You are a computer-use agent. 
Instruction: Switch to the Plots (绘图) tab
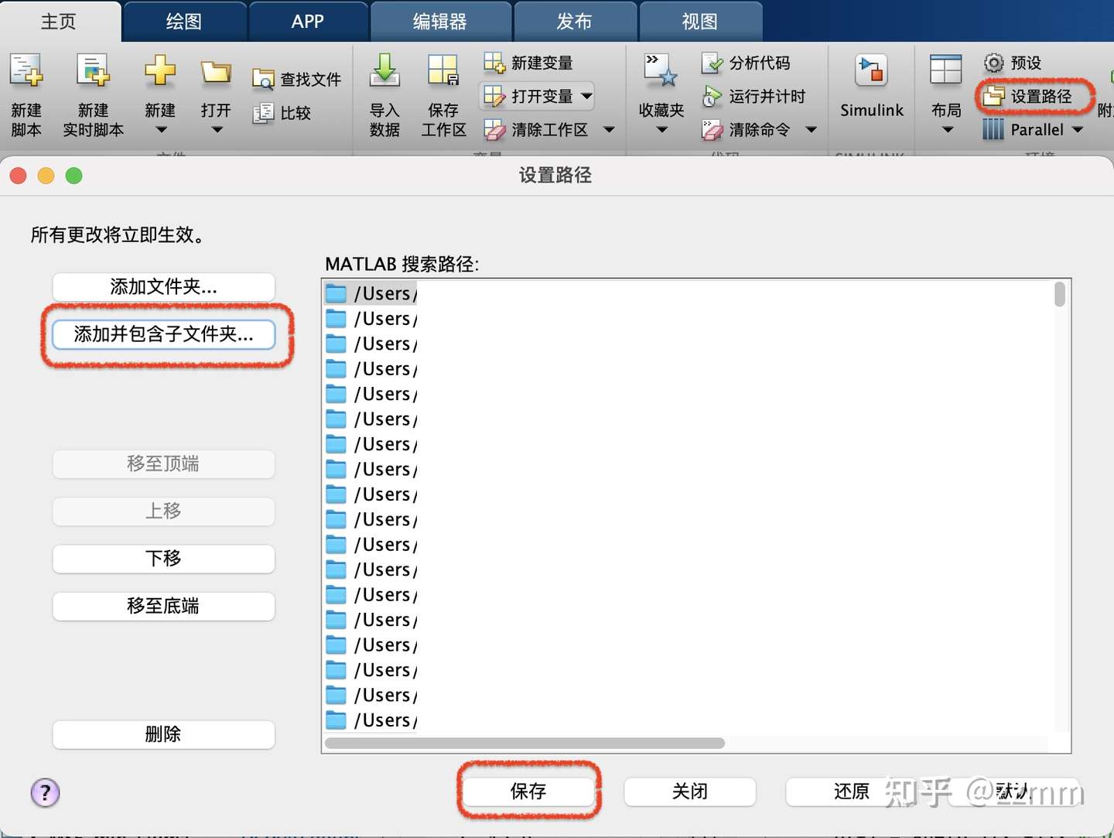pyautogui.click(x=184, y=22)
